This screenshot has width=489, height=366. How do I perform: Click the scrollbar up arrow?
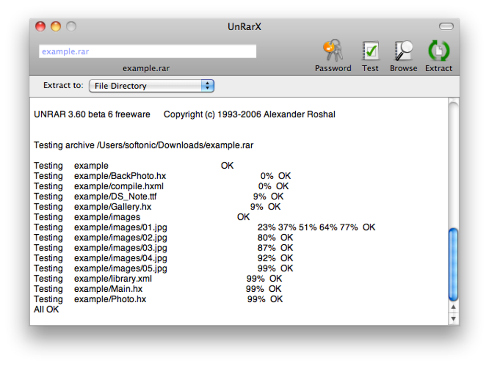(x=454, y=307)
